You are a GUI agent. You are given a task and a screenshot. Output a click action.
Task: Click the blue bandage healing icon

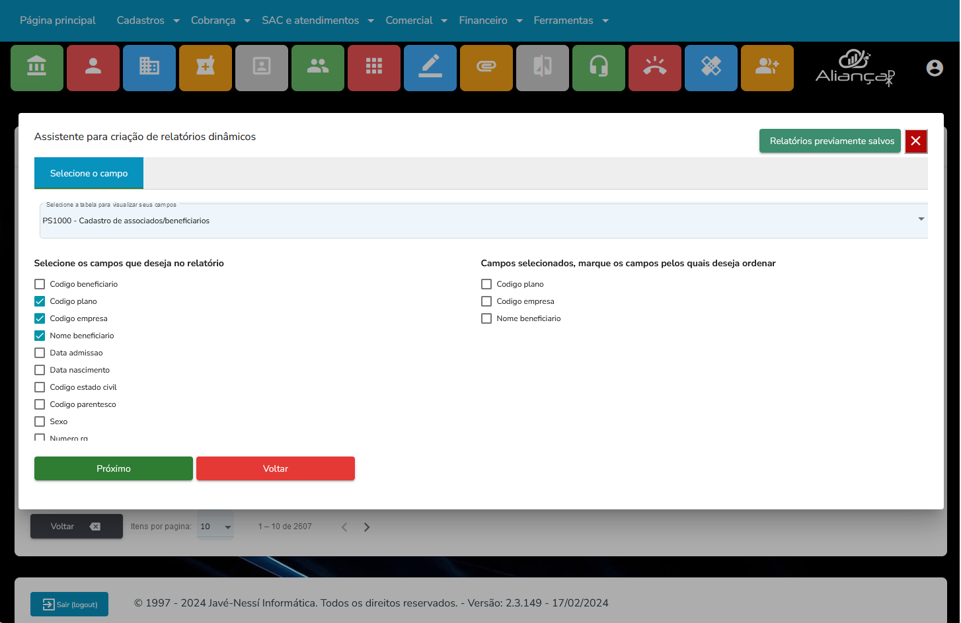(x=711, y=67)
